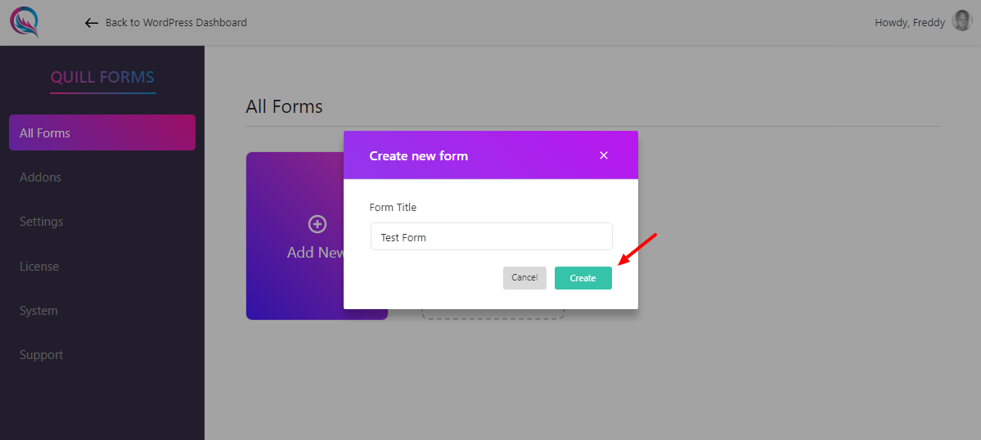981x440 pixels.
Task: Go to the Addons section
Action: click(x=41, y=177)
